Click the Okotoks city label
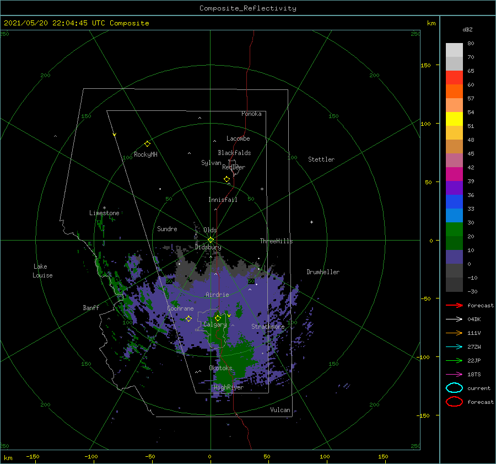Viewport: 496px width, 464px height. click(220, 368)
